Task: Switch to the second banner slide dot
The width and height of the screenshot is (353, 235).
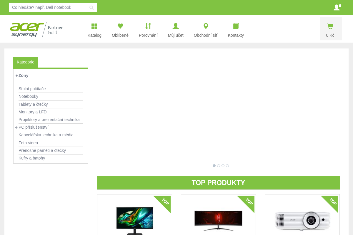Action: pyautogui.click(x=219, y=166)
